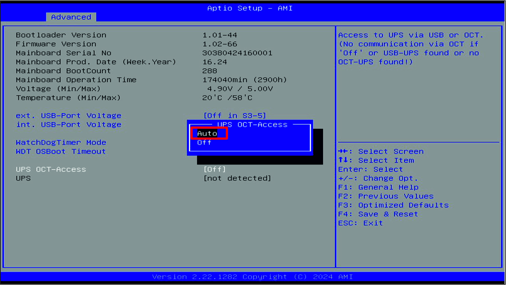Click the F3: Optimized Defaults hint
Viewport: 506px width, 285px height.
[x=393, y=205]
